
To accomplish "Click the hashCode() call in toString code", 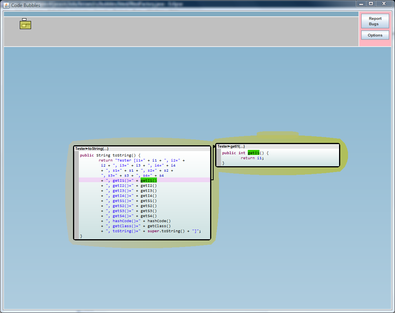I will tap(159, 221).
